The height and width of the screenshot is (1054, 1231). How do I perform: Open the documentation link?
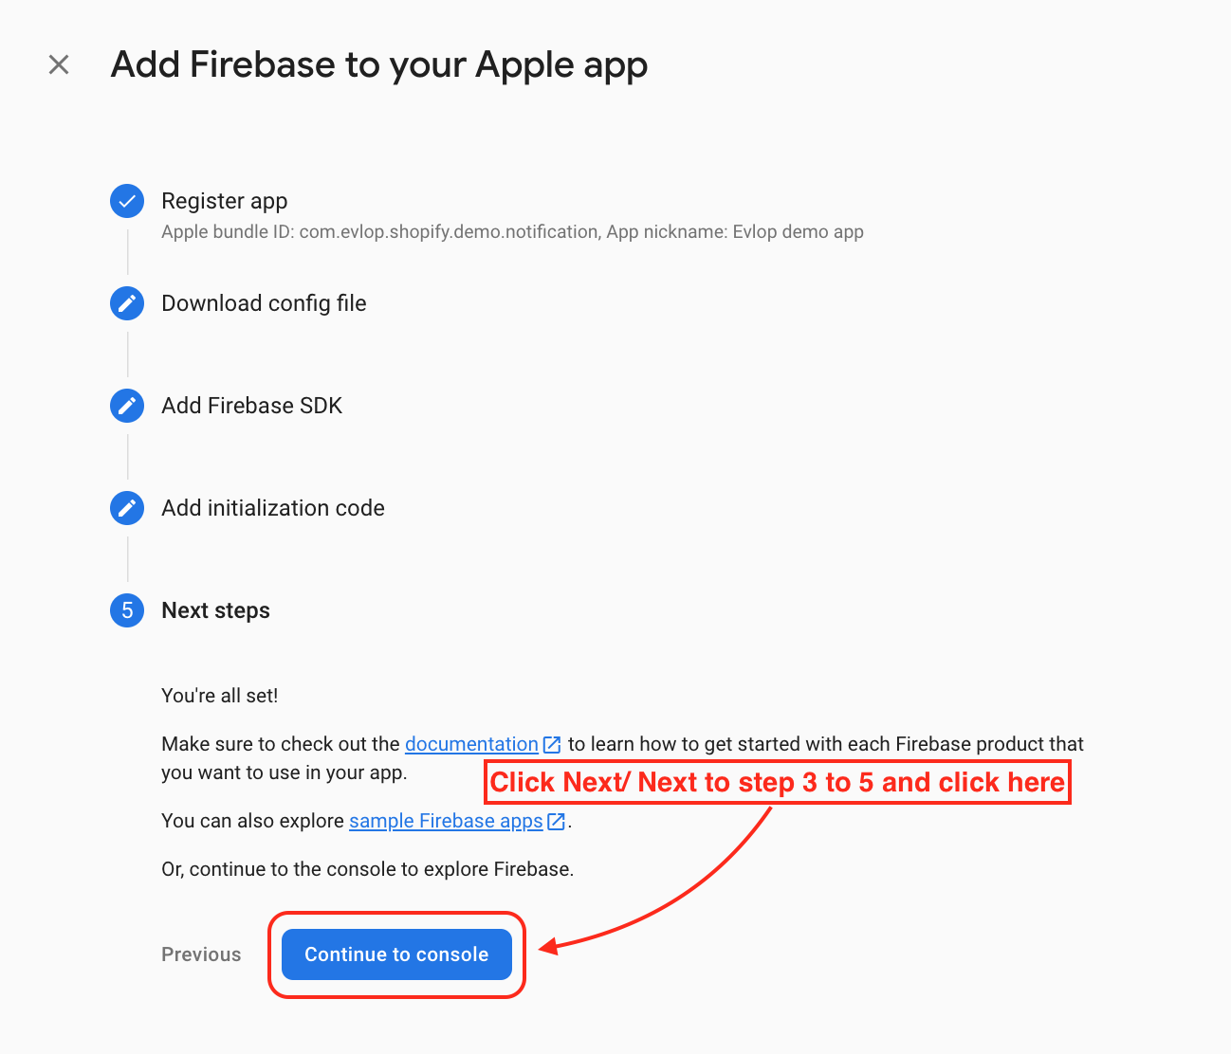(x=471, y=744)
